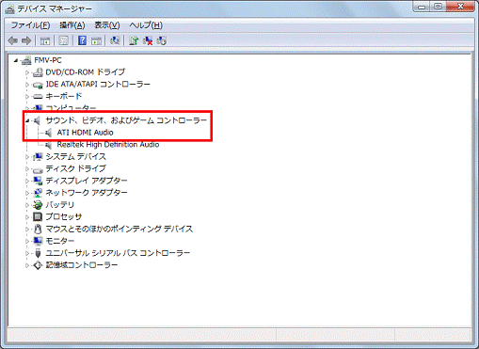This screenshot has height=349, width=479.
Task: Expand the 記憶域コントローラー node
Action: [x=27, y=265]
